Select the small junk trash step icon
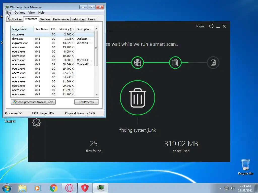Image resolution: width=258 pixels, height=193 pixels. (x=175, y=63)
